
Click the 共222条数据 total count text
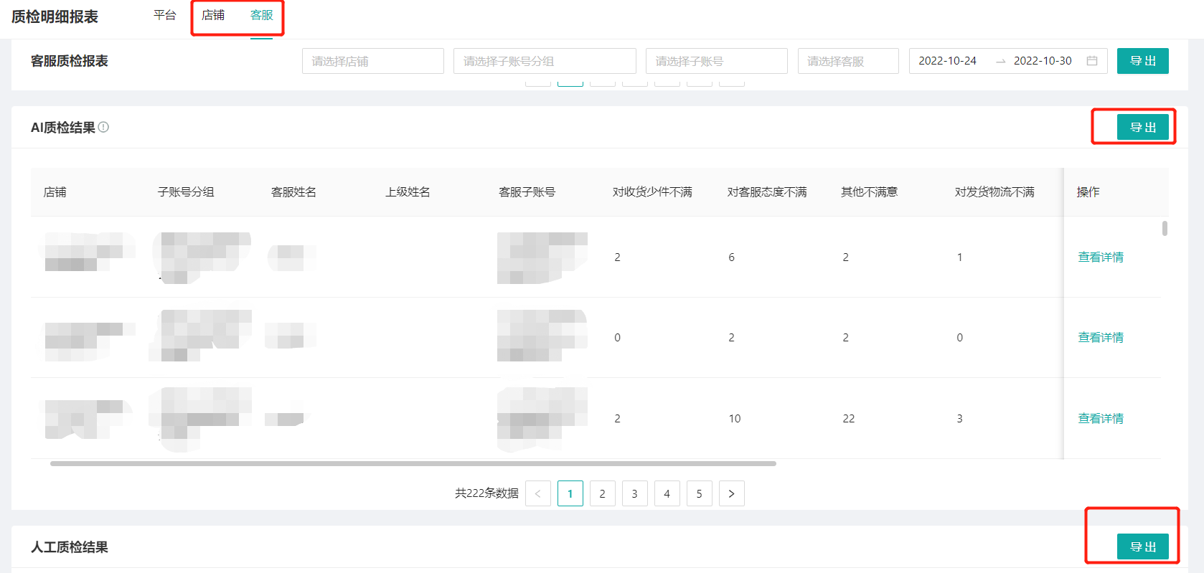486,493
